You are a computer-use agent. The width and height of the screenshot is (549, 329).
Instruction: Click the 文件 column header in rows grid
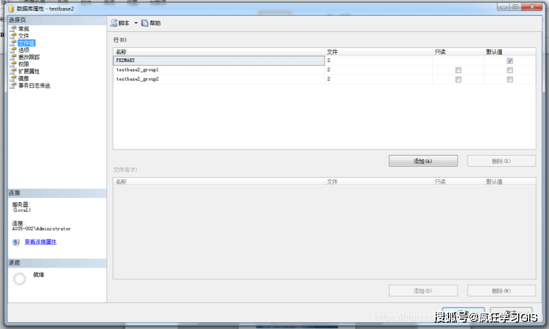(378, 52)
